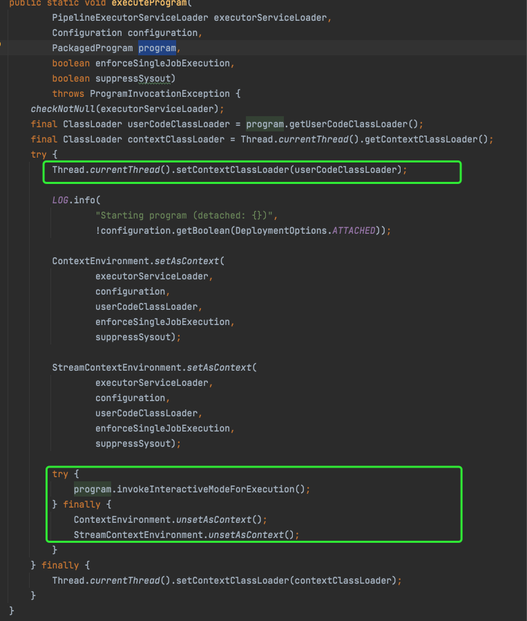Click 'ContextEnvironment.setAsContext(' call
527x621 pixels.
point(138,261)
